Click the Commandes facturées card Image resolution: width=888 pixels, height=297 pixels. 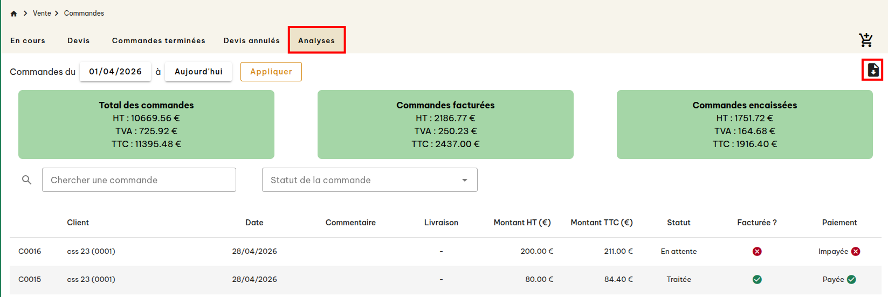445,125
